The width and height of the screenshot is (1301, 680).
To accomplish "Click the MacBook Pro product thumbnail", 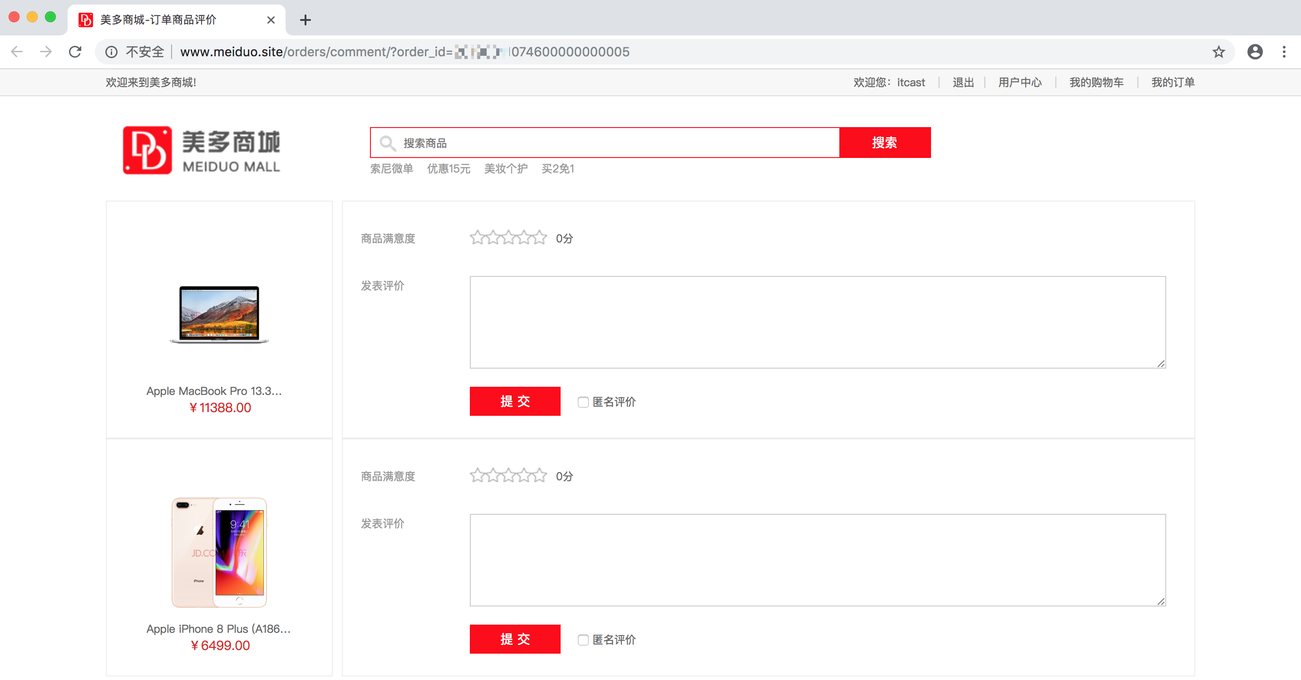I will 219,314.
